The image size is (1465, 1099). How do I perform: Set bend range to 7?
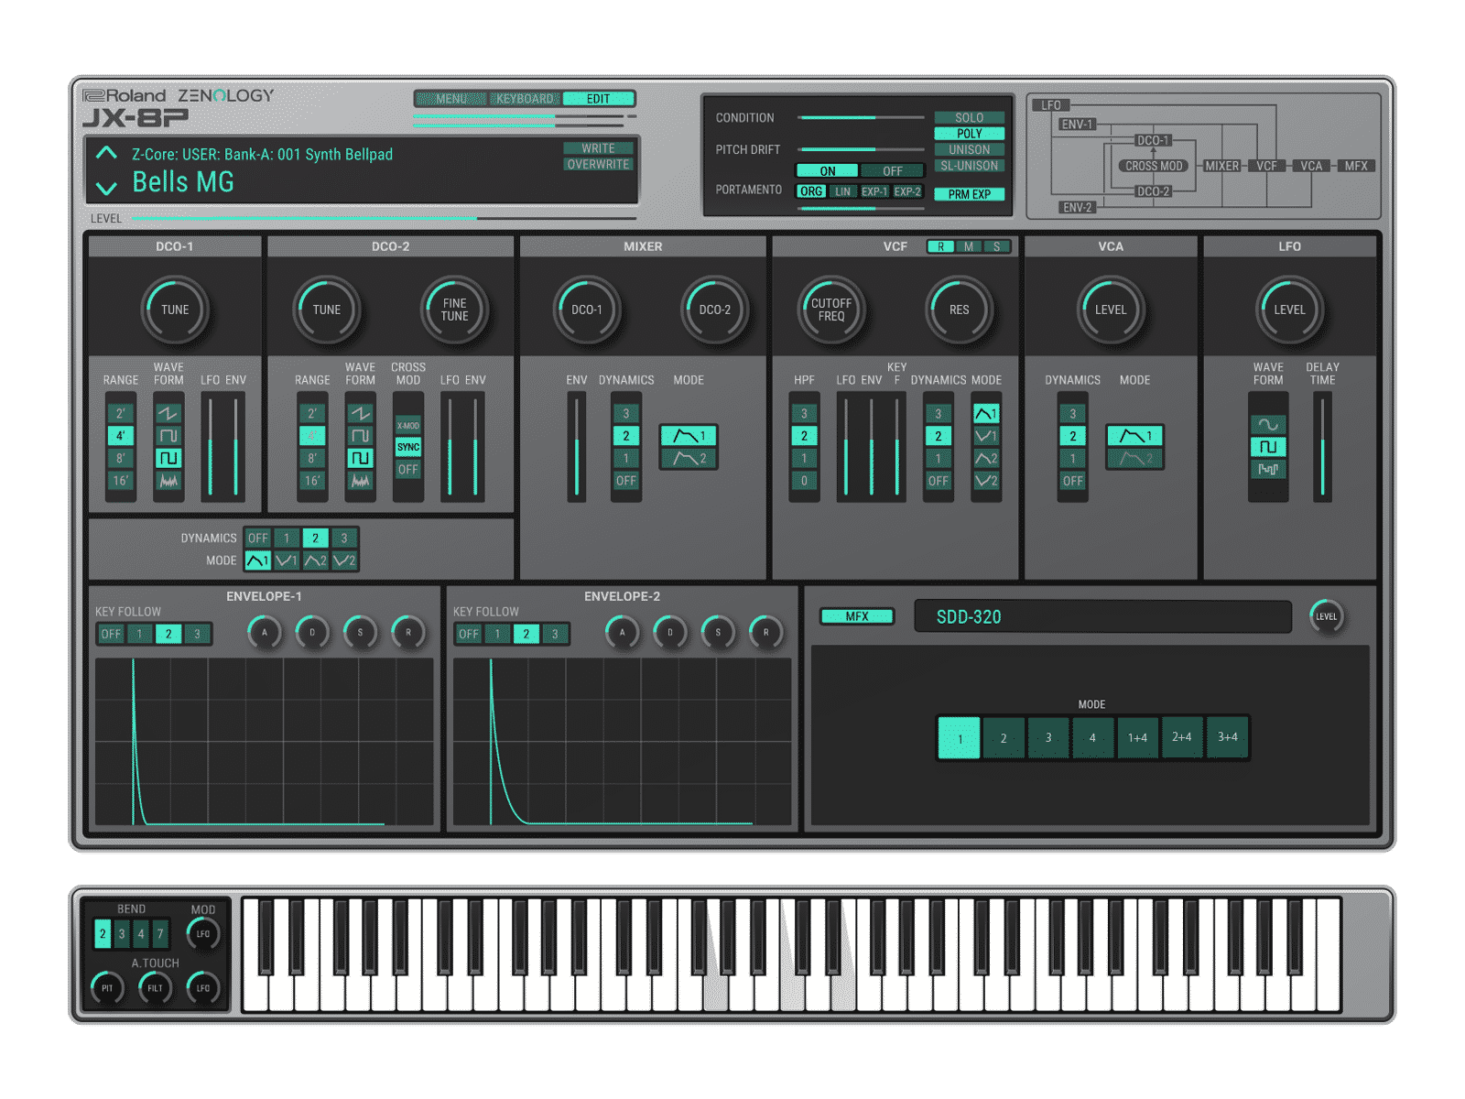pos(160,934)
